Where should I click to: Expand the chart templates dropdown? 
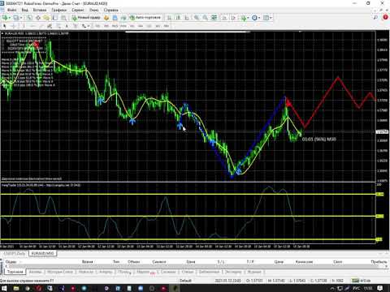[267, 18]
